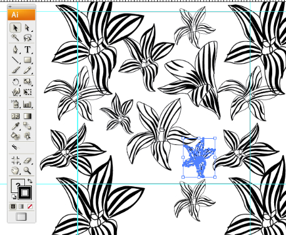Screen dimensions: 286x235
Task: Select the Rotate tool
Action: (x=15, y=82)
